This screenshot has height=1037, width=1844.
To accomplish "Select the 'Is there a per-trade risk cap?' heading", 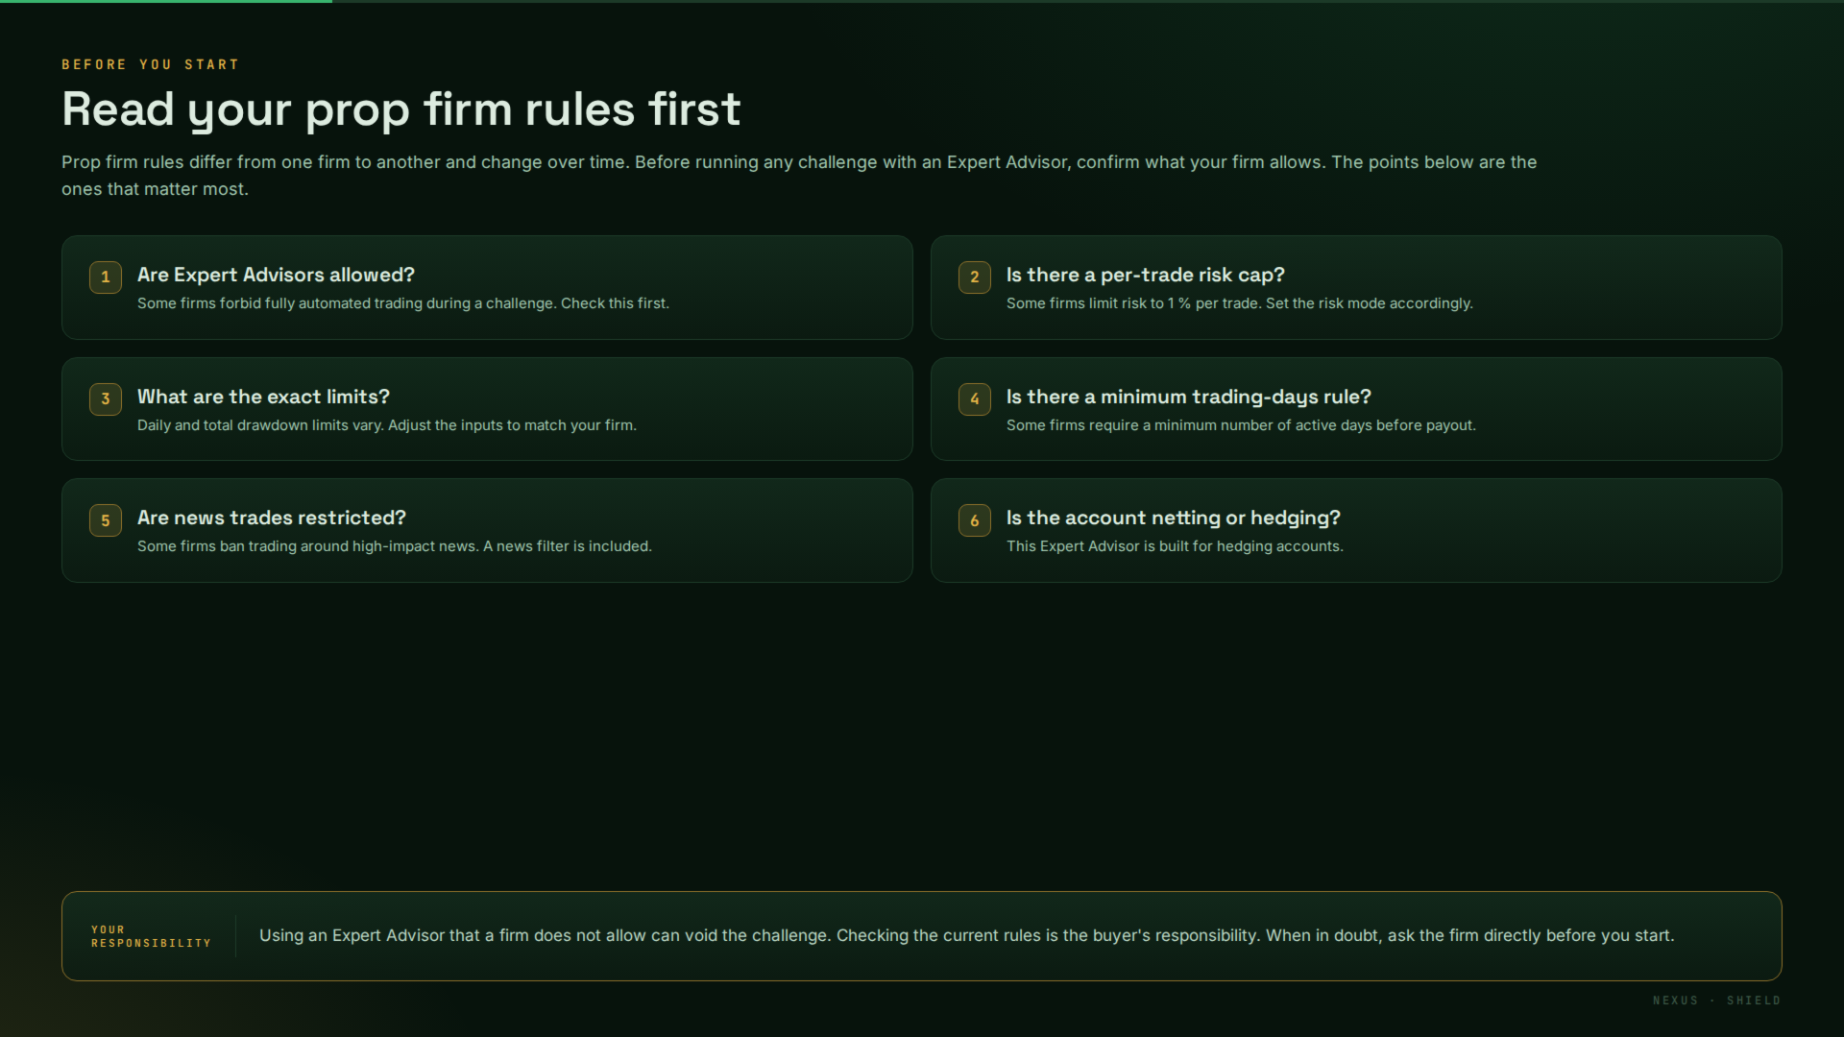I will [x=1145, y=275].
